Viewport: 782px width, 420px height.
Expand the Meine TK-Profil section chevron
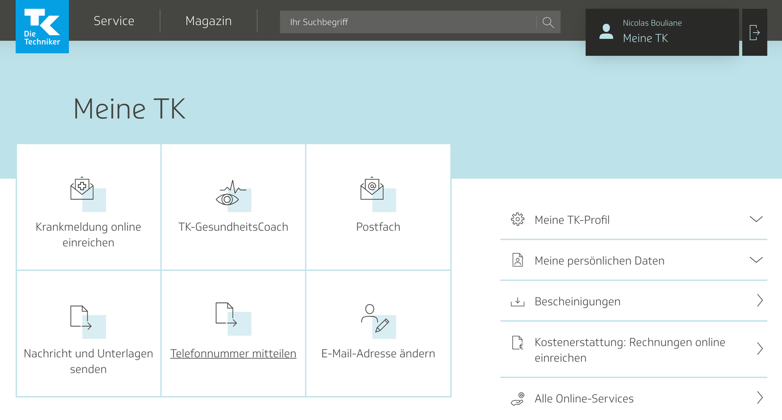click(x=756, y=220)
